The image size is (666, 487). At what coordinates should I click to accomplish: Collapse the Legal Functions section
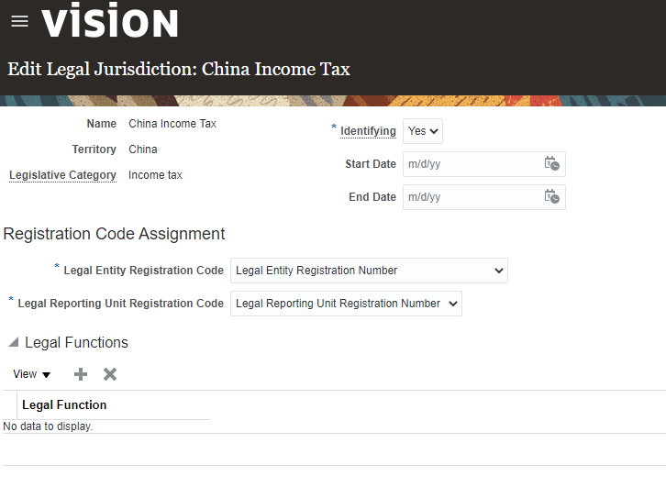13,343
